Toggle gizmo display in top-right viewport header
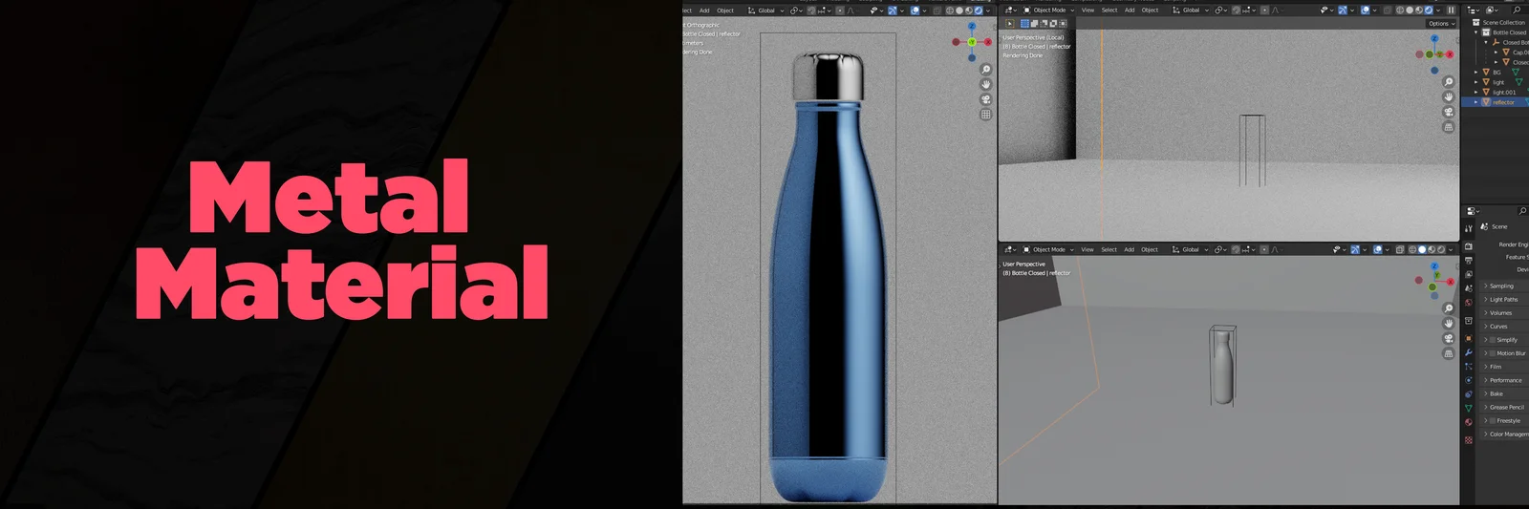 coord(1343,10)
